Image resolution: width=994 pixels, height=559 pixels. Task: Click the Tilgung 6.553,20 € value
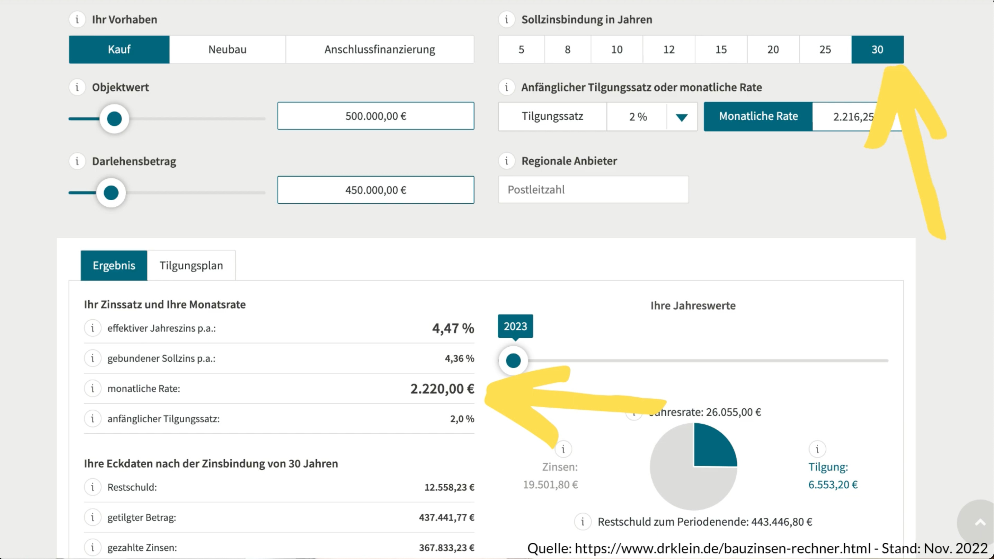[833, 485]
